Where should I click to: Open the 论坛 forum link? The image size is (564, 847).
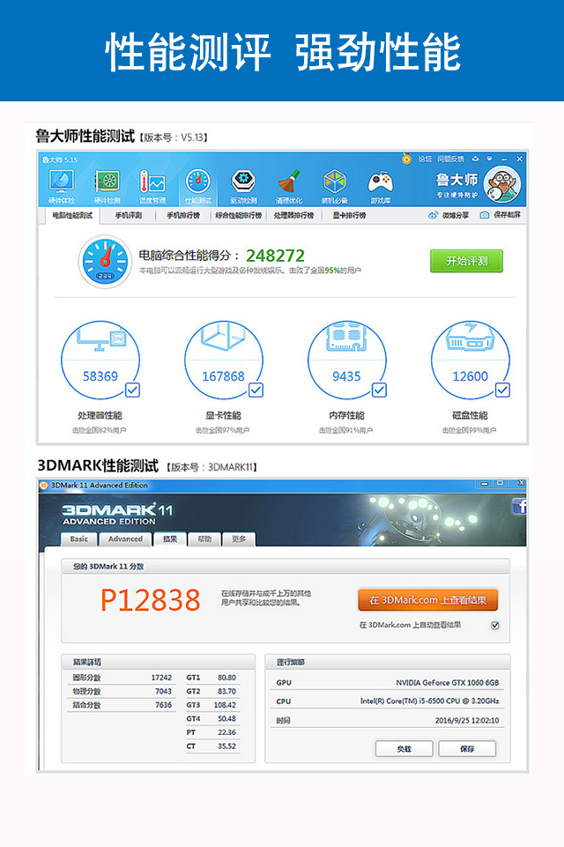425,159
